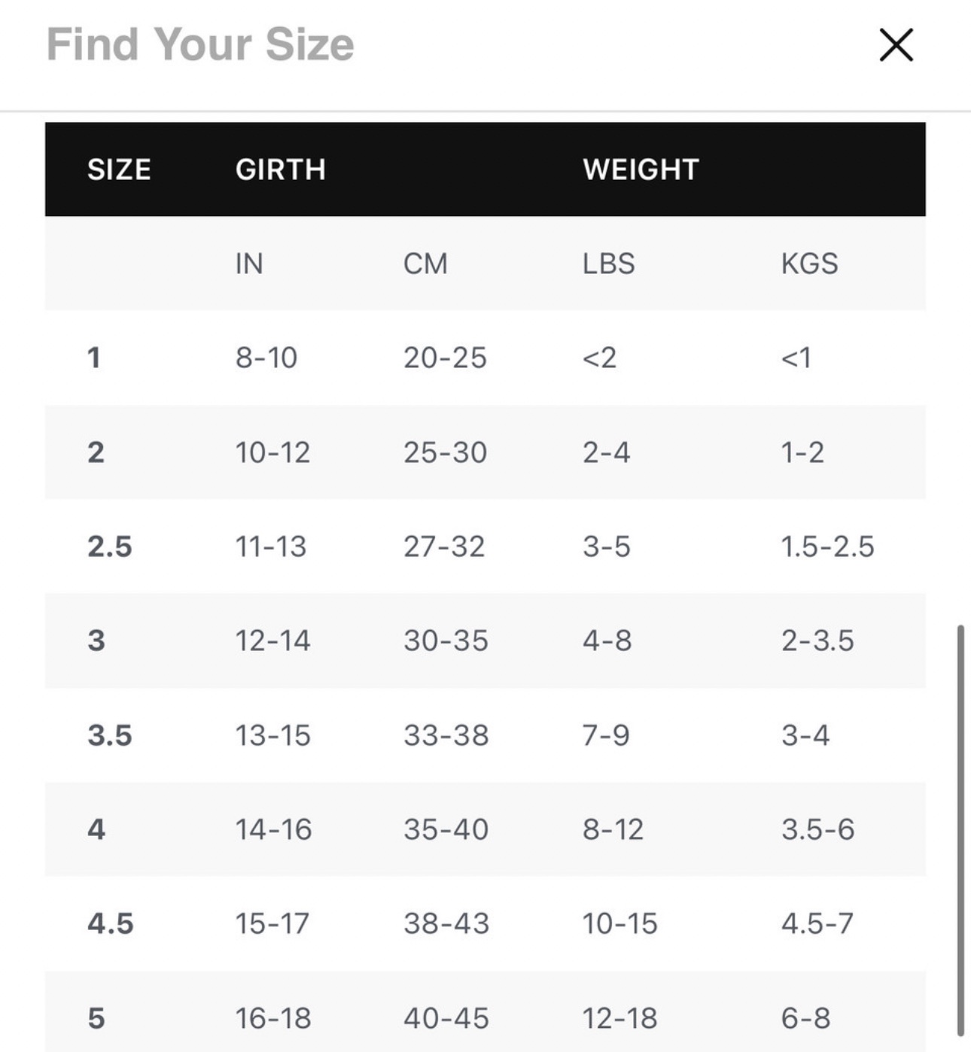This screenshot has width=971, height=1052.
Task: Click the vertical scrollbar thumb
Action: click(x=960, y=830)
